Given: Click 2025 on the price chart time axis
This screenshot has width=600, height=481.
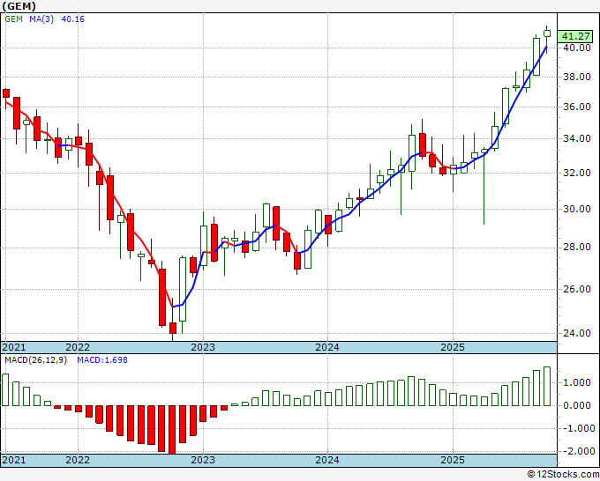Looking at the screenshot, I should tap(453, 347).
